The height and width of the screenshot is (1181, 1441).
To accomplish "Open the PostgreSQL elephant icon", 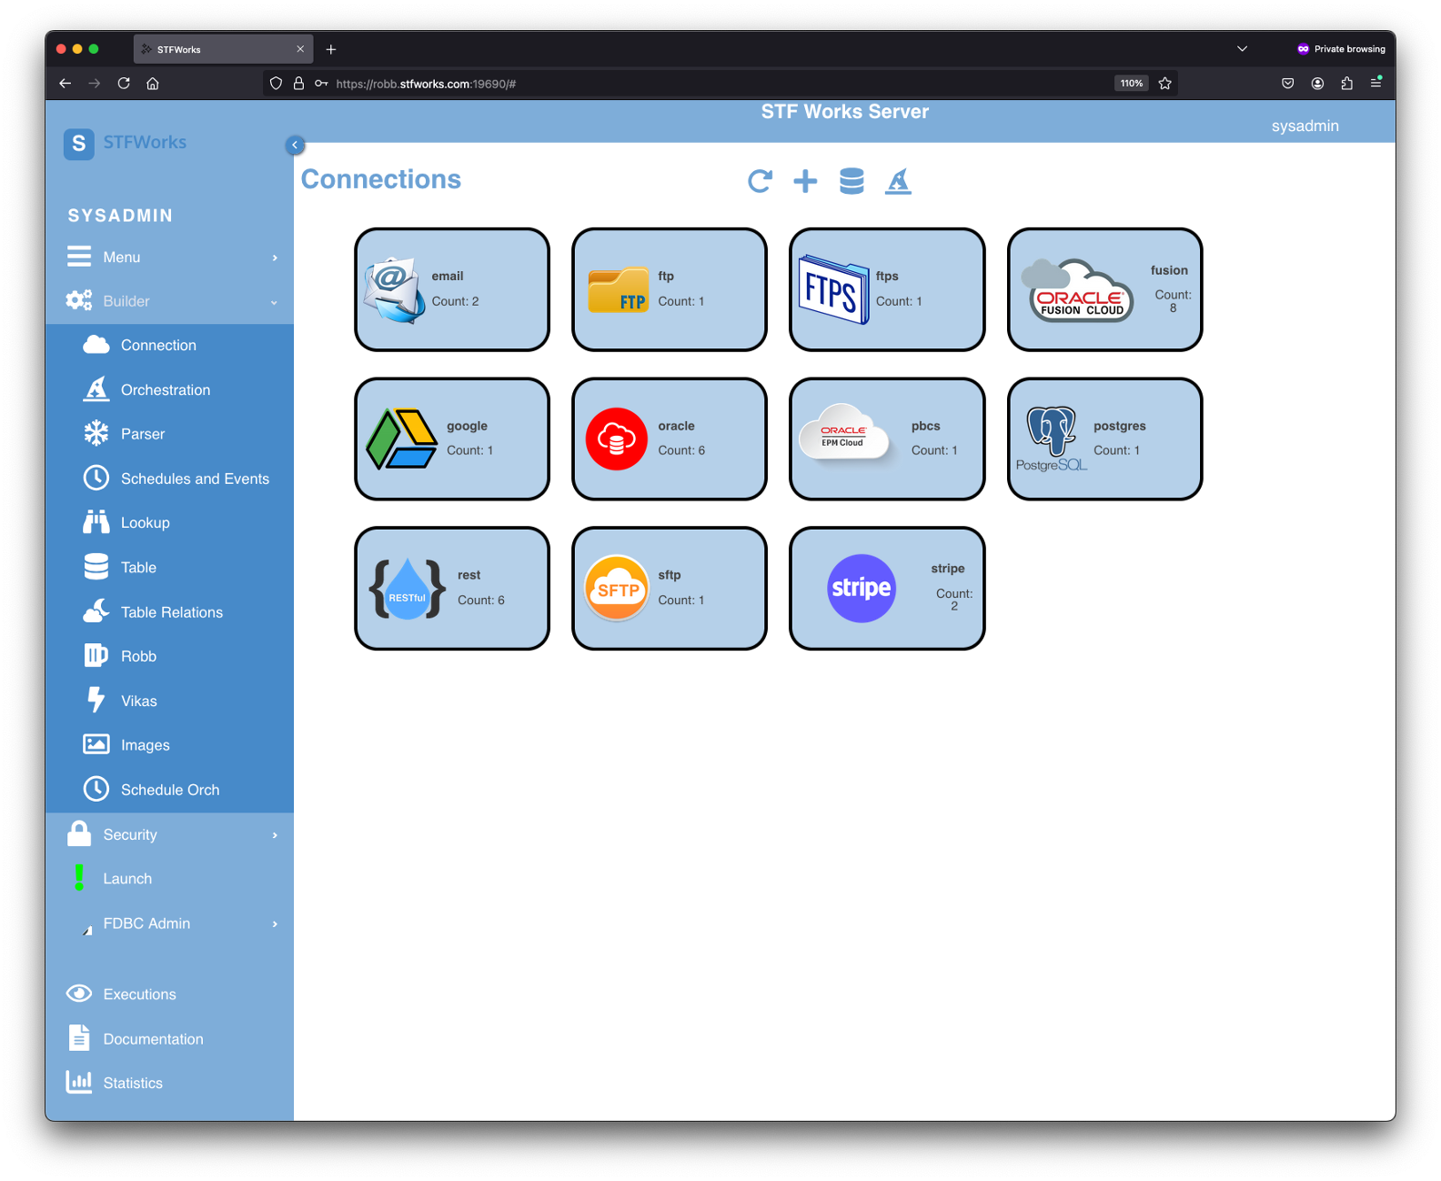I will coord(1052,439).
